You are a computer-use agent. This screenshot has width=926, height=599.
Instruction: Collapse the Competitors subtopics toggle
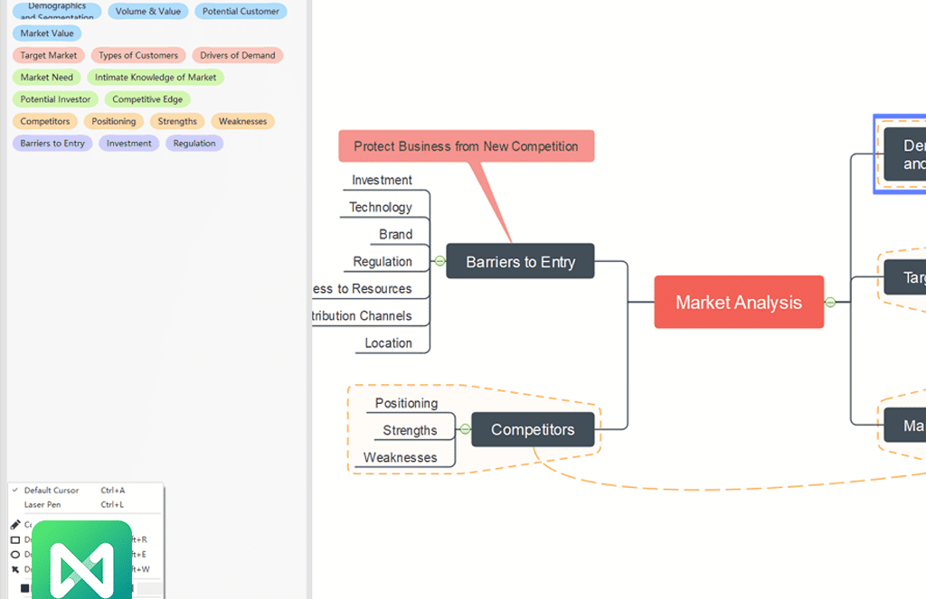pyautogui.click(x=465, y=429)
